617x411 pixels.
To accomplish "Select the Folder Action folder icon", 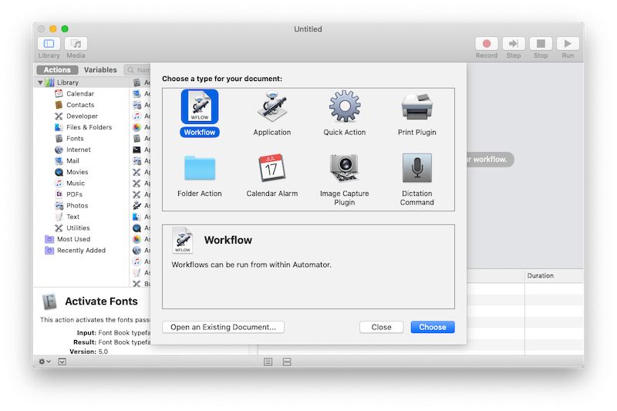I will [200, 168].
